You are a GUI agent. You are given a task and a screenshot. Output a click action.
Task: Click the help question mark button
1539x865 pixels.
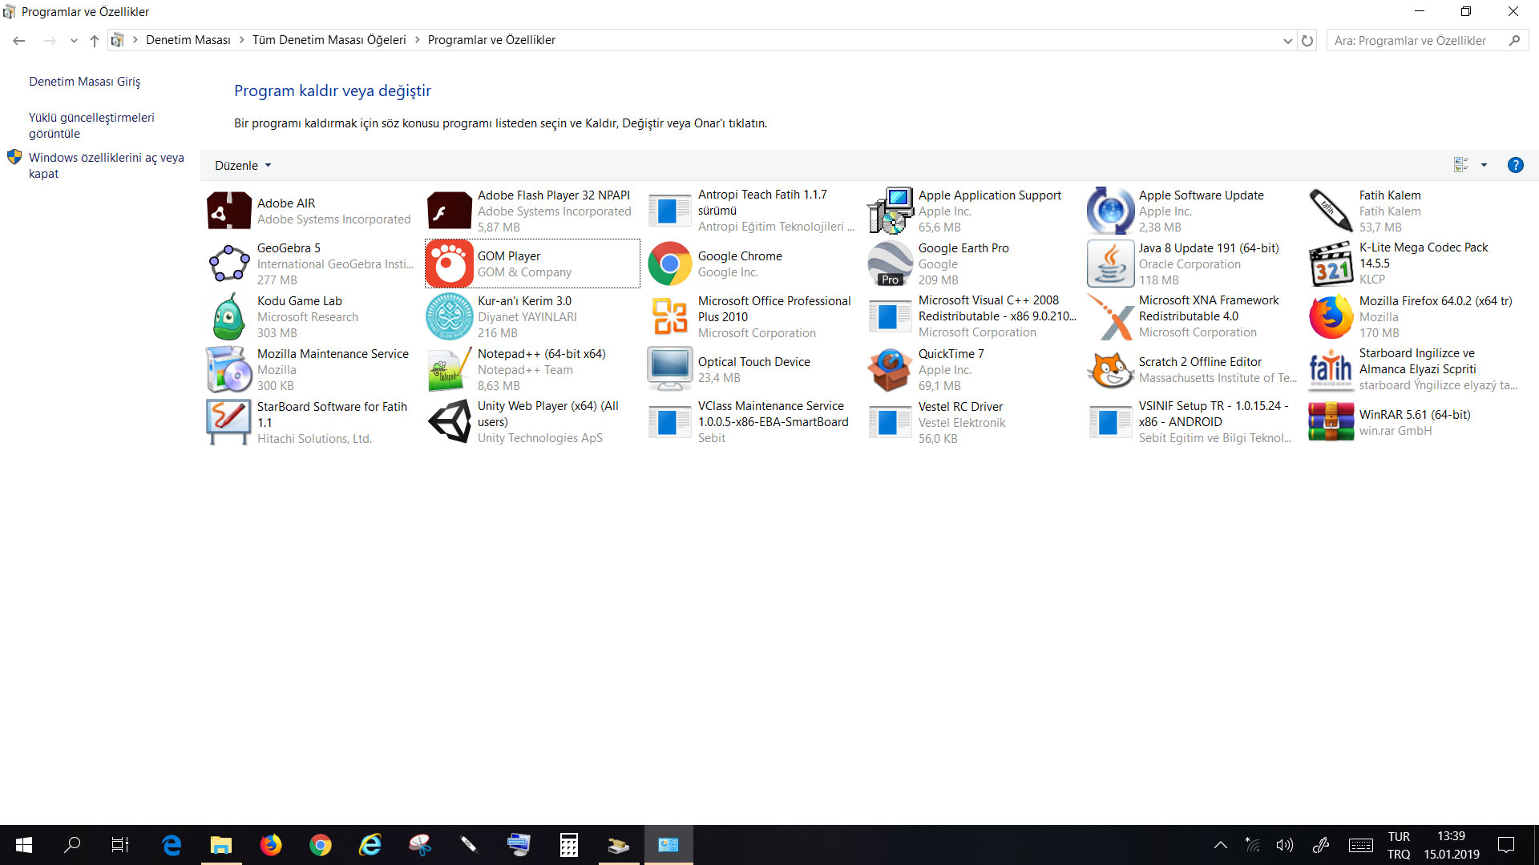coord(1515,165)
